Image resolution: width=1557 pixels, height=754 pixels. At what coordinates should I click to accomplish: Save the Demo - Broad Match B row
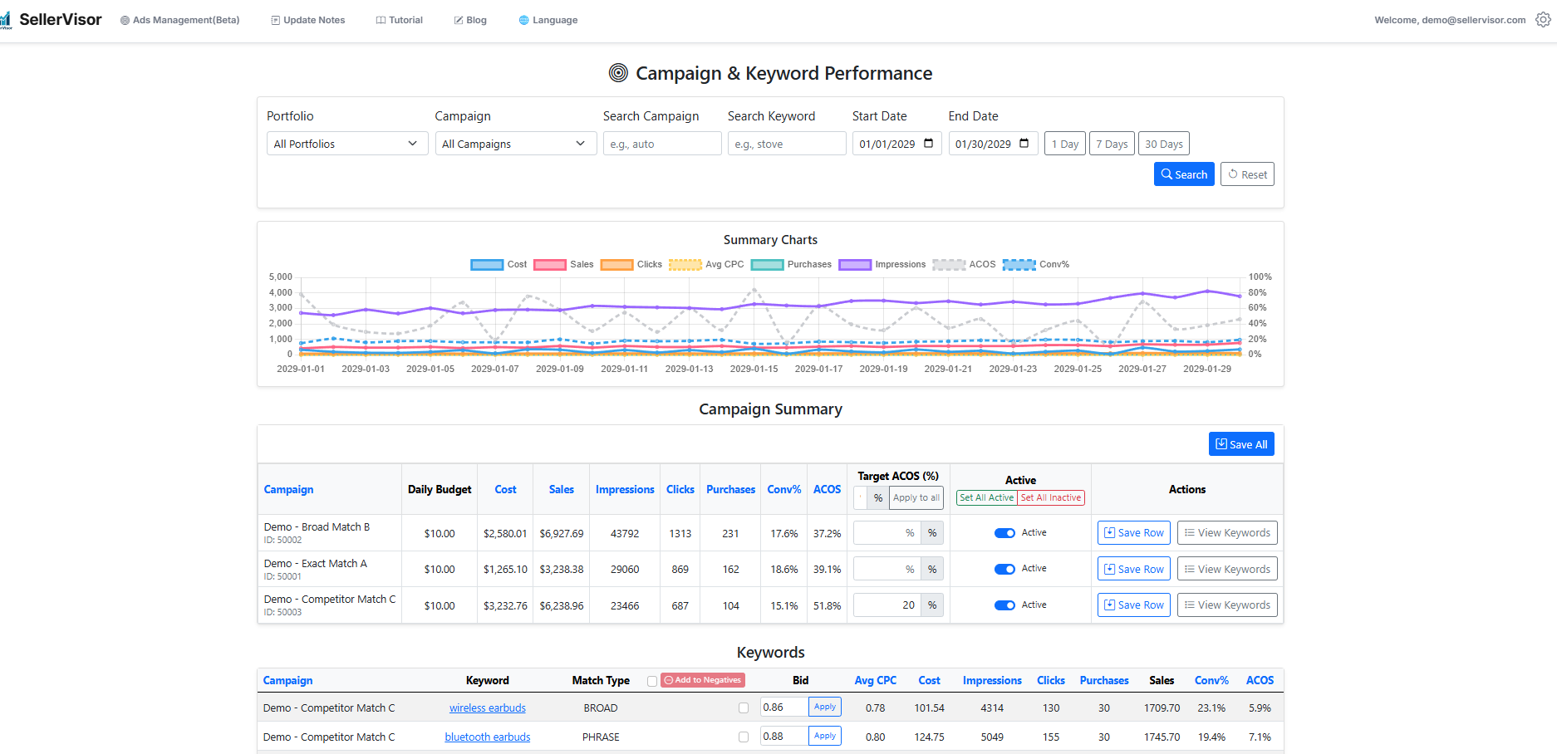(x=1133, y=533)
